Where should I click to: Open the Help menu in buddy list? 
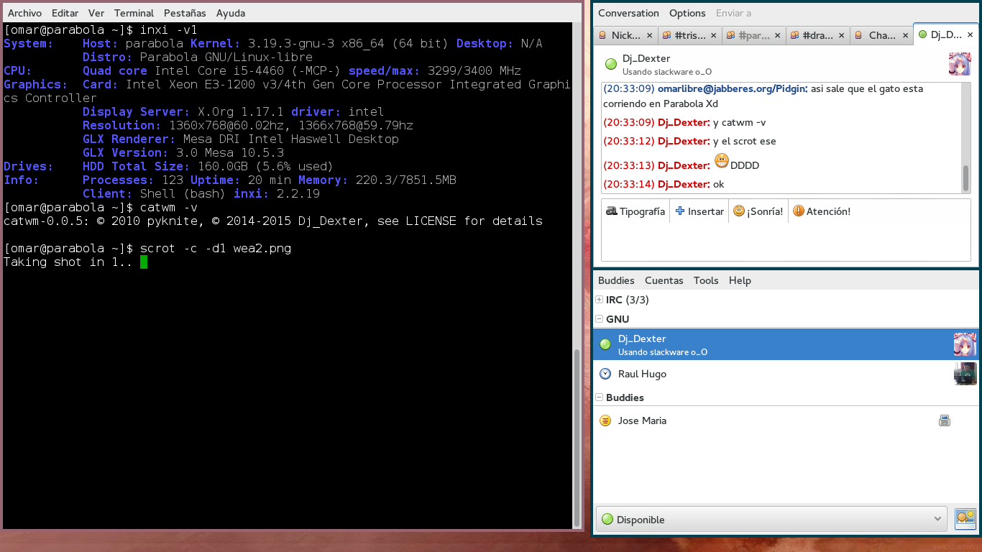(x=740, y=280)
